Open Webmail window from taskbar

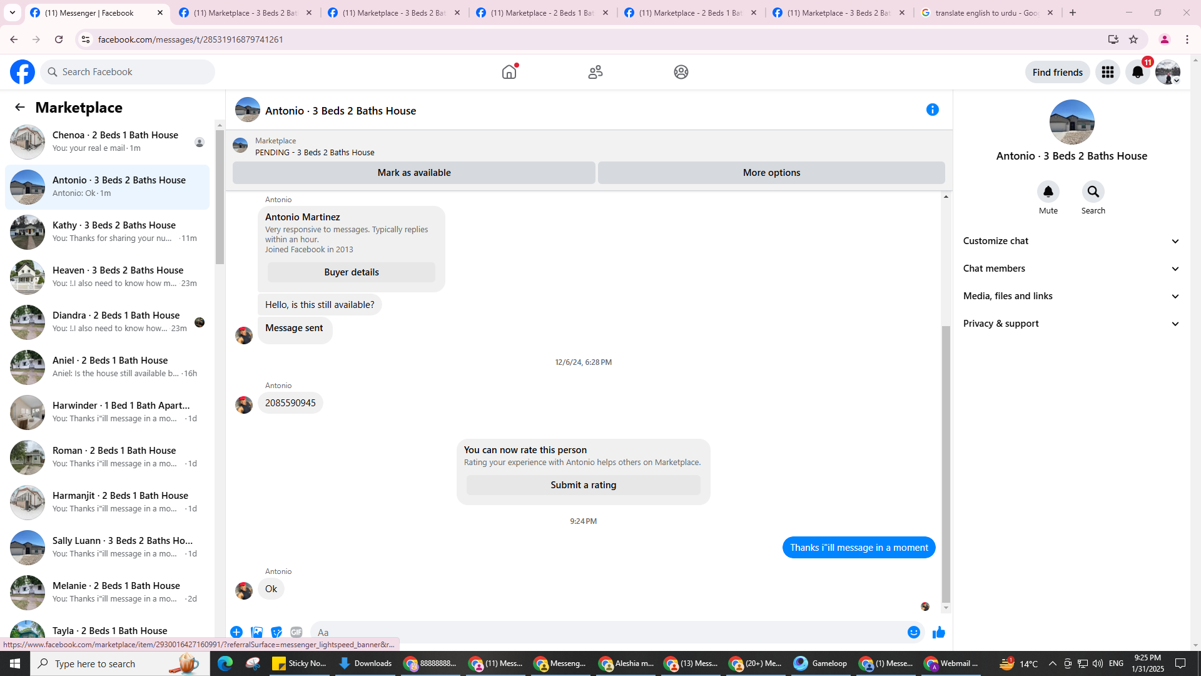coord(951,663)
